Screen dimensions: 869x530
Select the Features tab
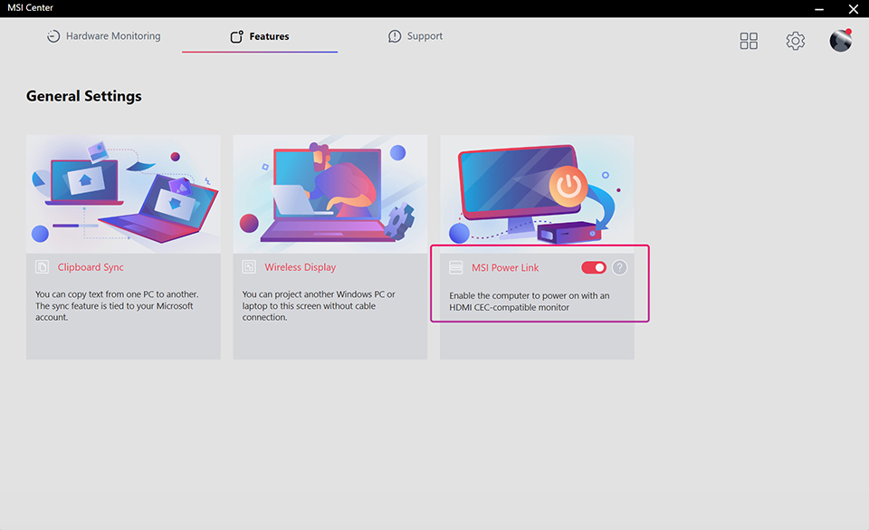260,36
